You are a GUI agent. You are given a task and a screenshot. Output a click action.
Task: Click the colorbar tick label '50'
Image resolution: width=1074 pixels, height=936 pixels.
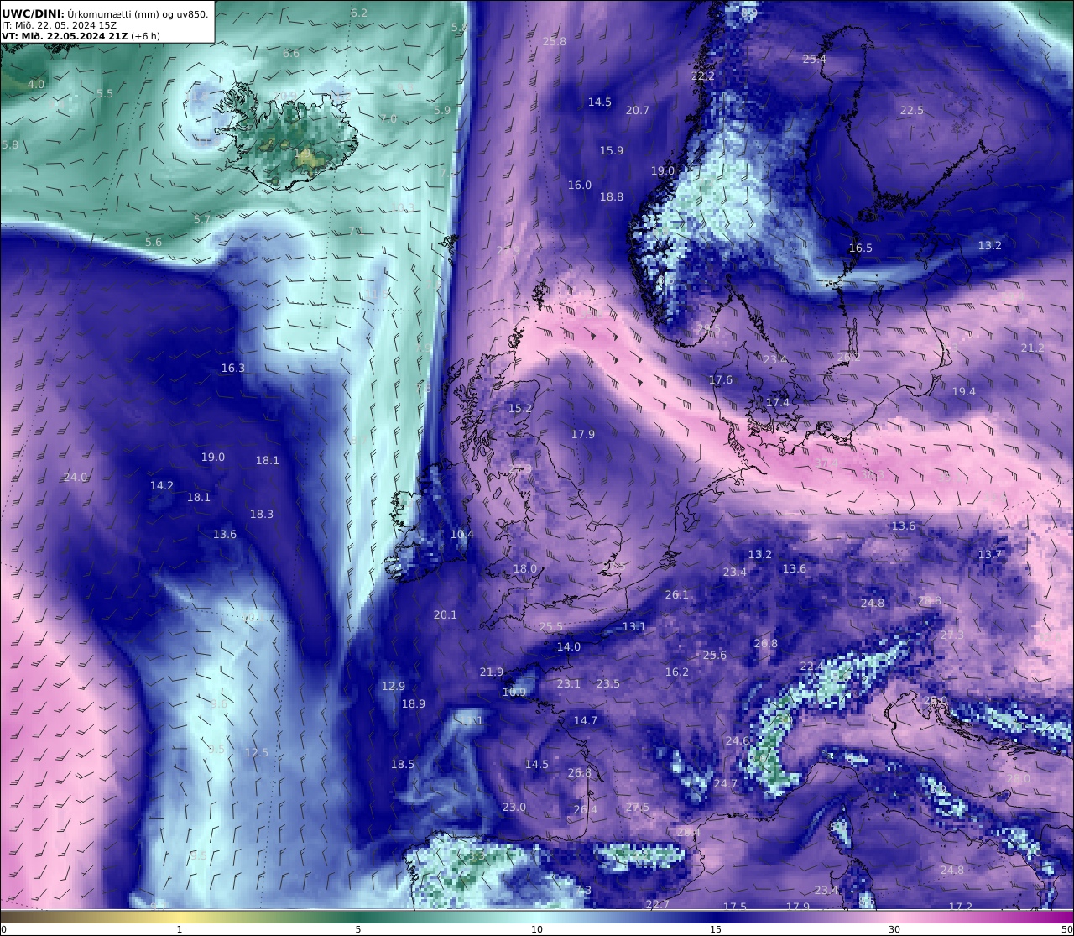coord(1066,929)
